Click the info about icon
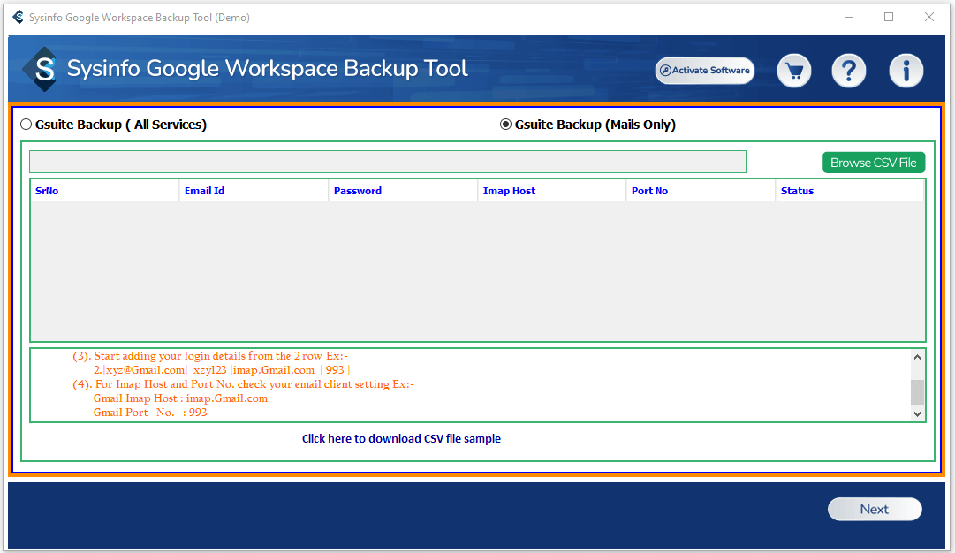 coord(906,71)
